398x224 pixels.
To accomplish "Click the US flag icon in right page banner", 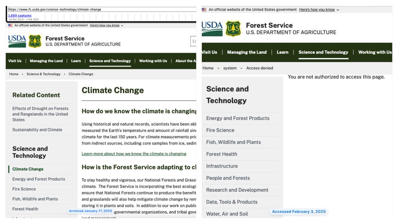I will (x=204, y=10).
